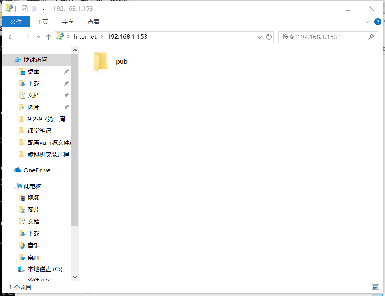Maximize the Explorer window
Image resolution: width=385 pixels, height=296 pixels.
tap(348, 8)
